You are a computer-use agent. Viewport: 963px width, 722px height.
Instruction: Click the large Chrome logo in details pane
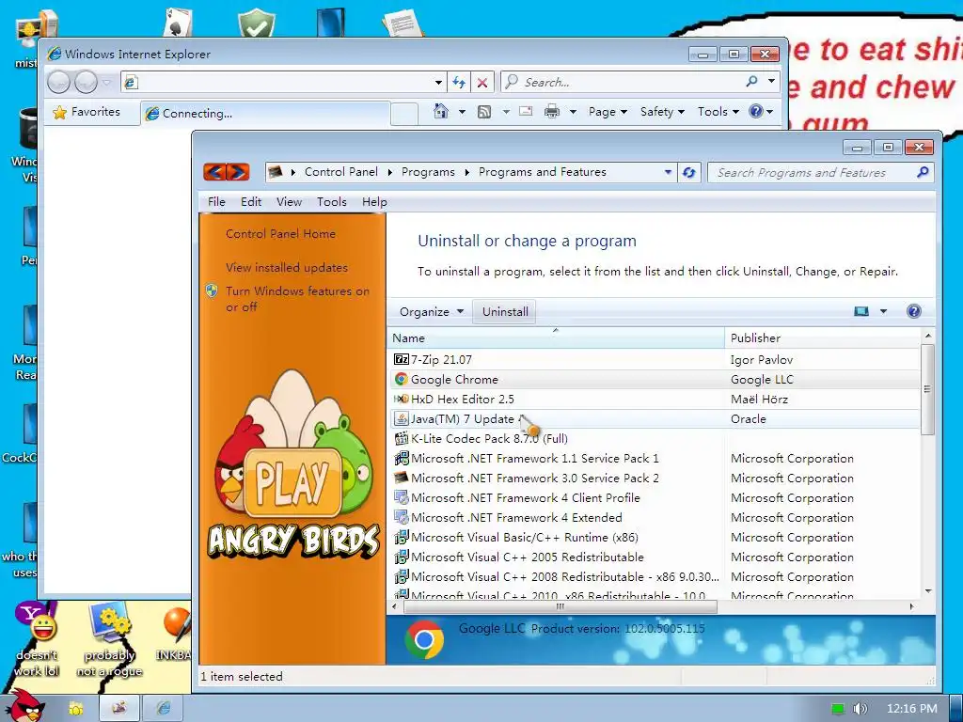coord(424,639)
